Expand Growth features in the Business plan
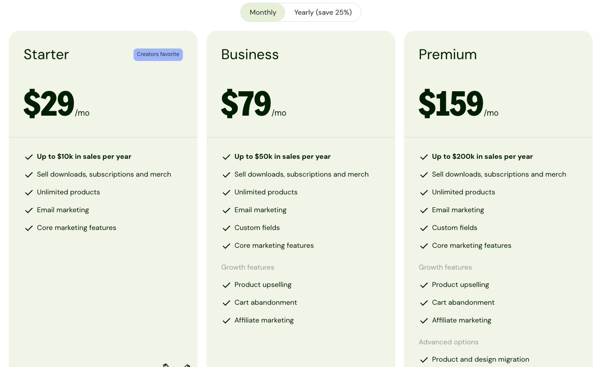The width and height of the screenshot is (602, 367). [x=248, y=267]
